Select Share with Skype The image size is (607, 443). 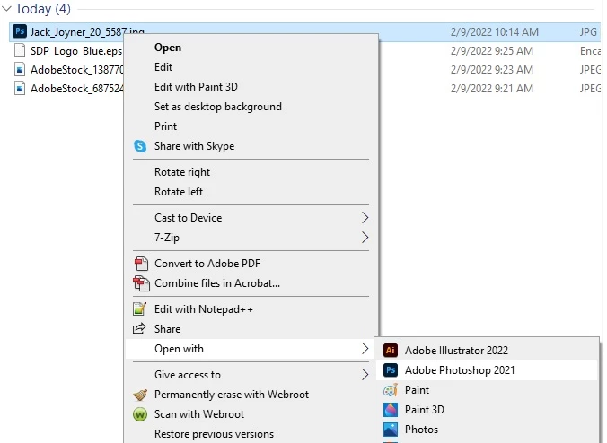[x=251, y=146]
